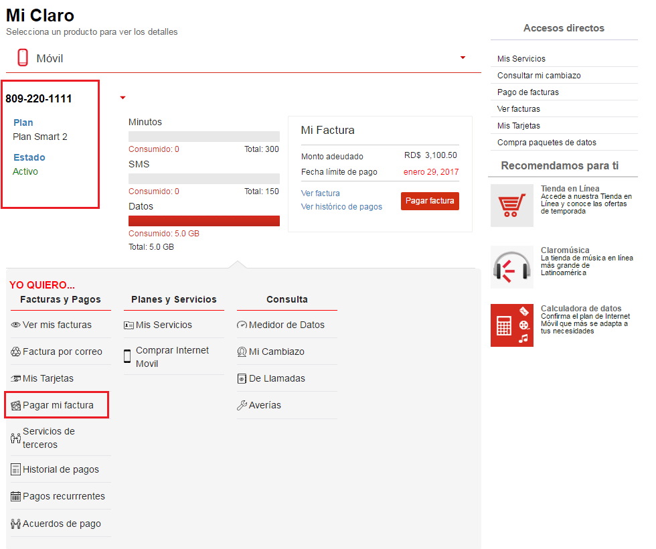
Task: Click the phone icon beside Comprar Internet Movil
Action: [127, 356]
